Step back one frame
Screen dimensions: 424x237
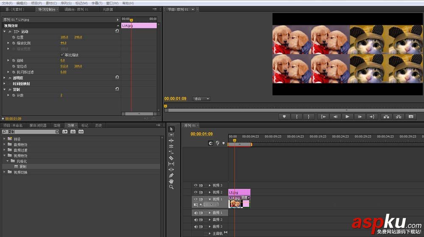(x=335, y=117)
